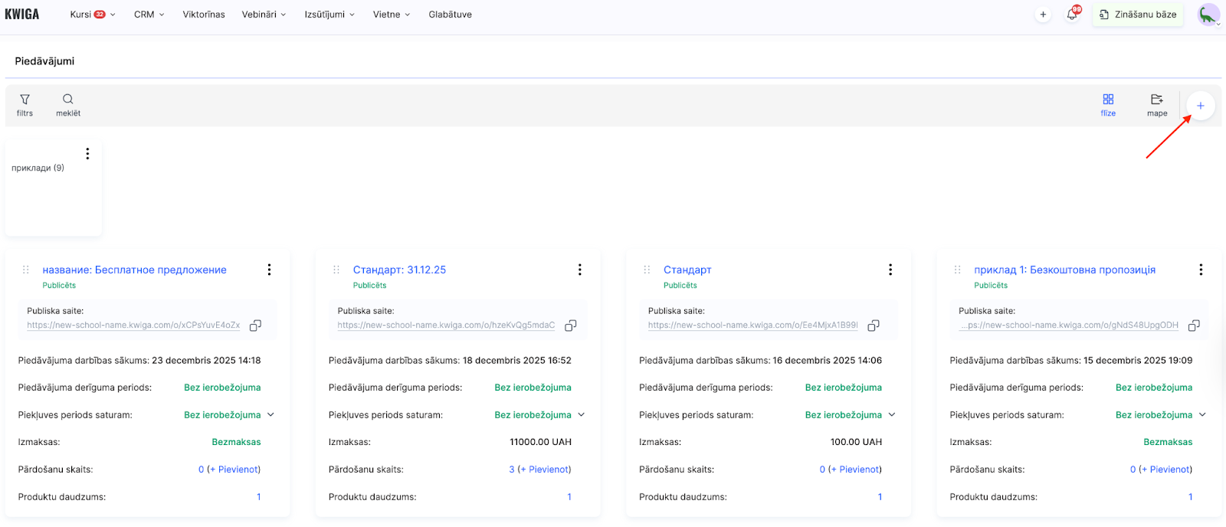Open the Zināšanu bāze button
The width and height of the screenshot is (1226, 527).
[x=1138, y=15]
